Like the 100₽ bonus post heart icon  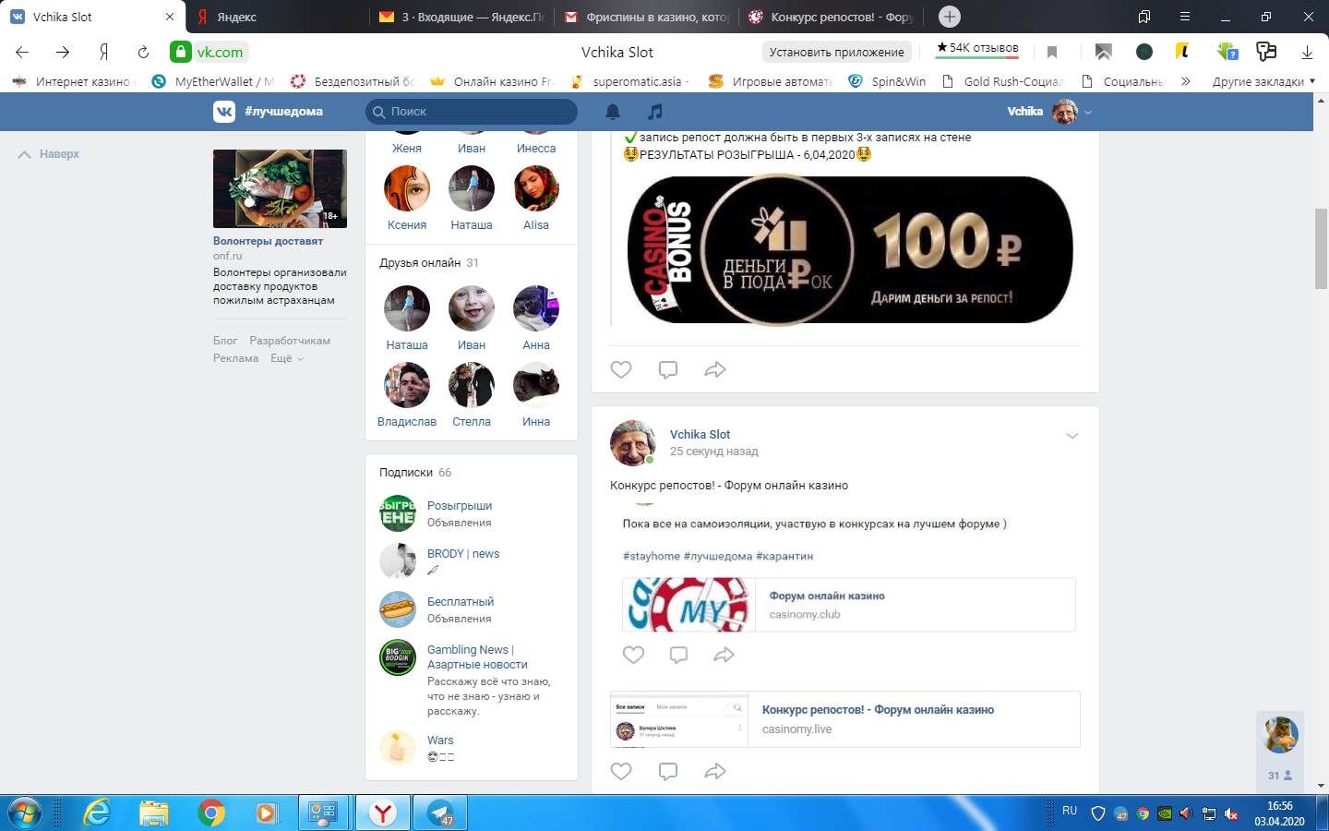[x=620, y=368]
